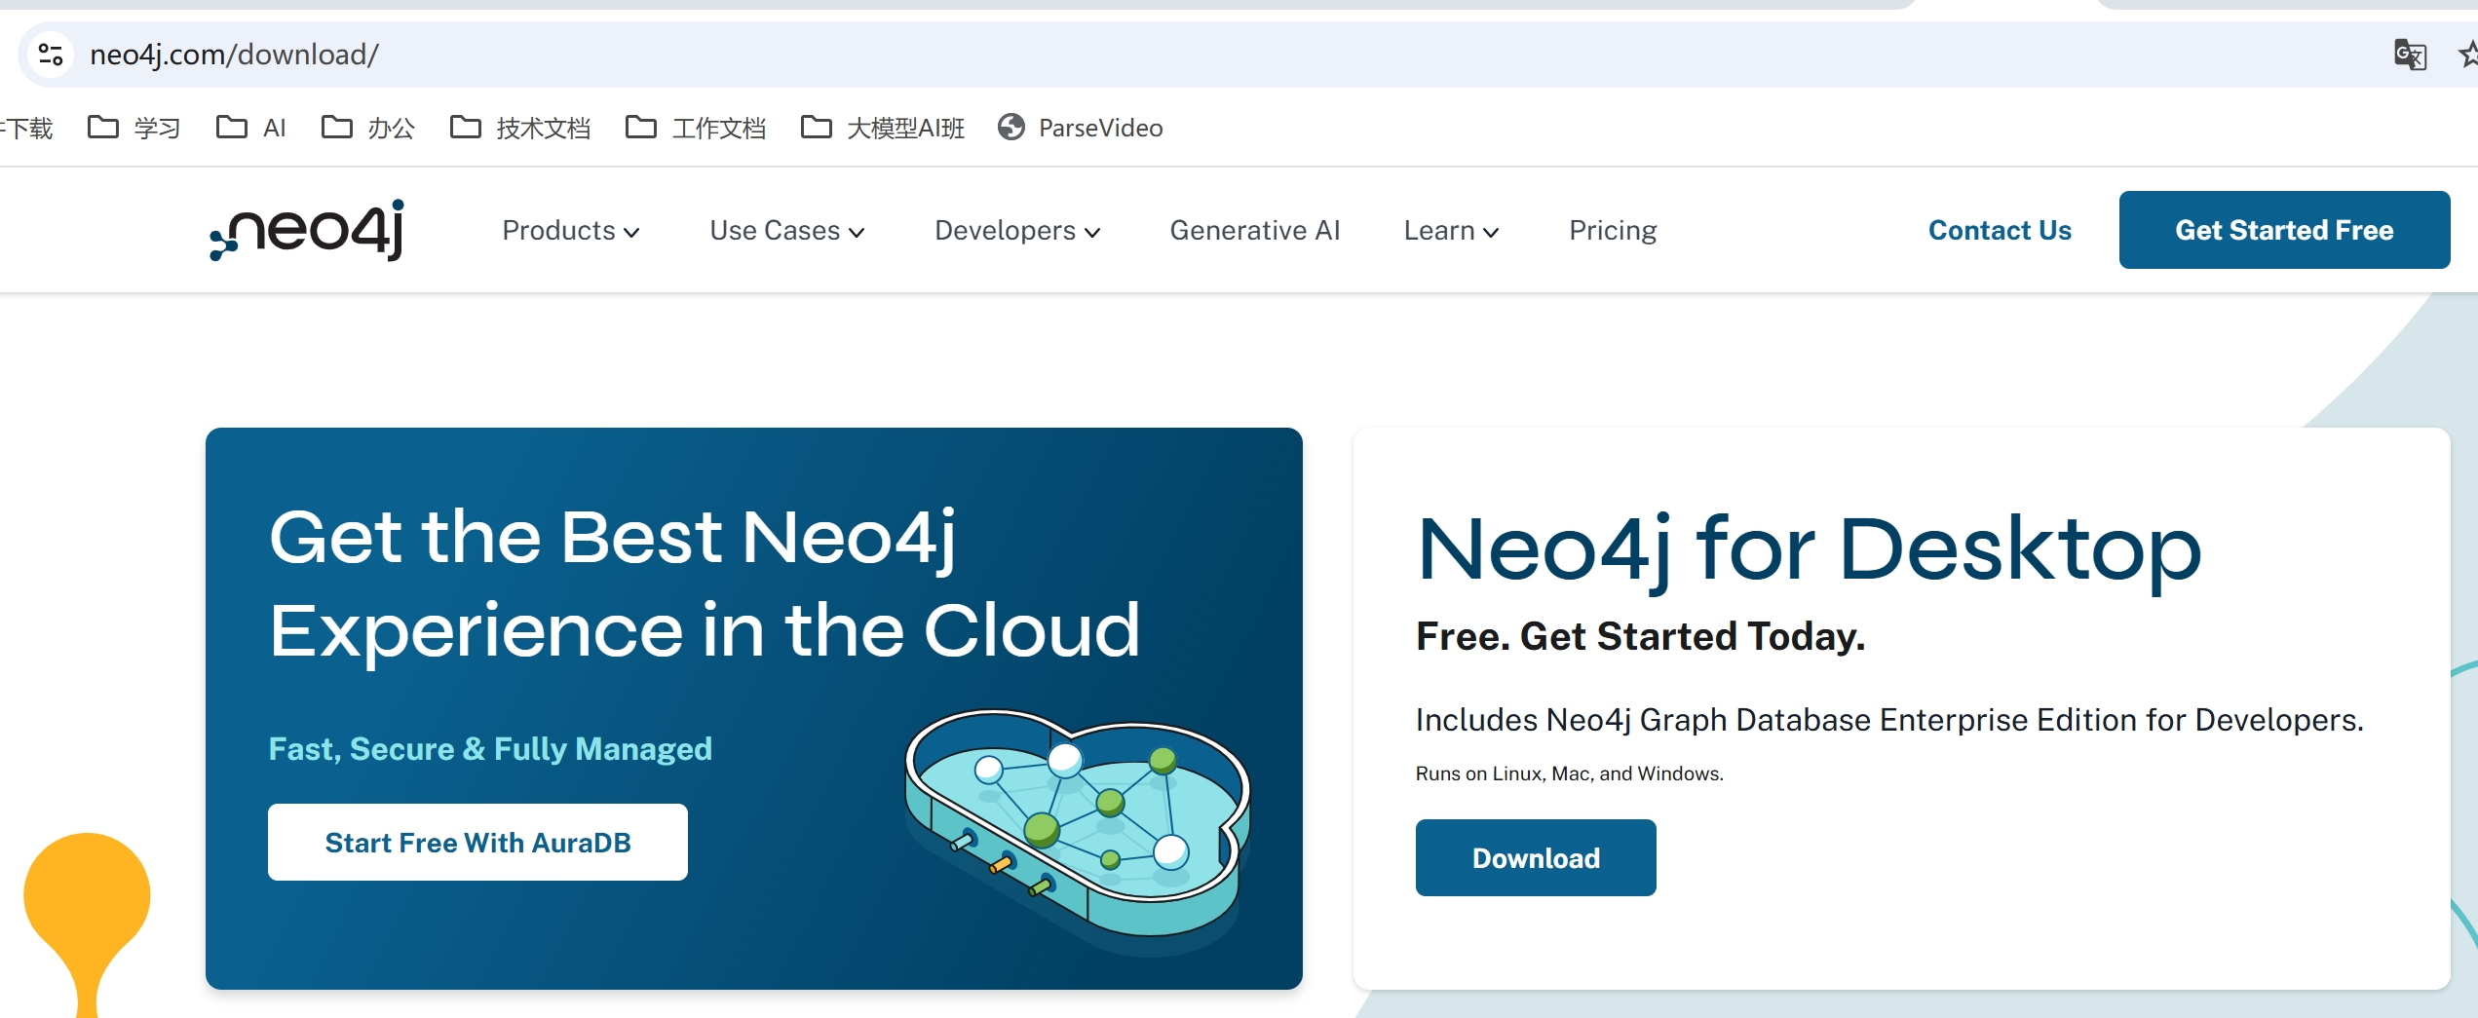Expand the Learn dropdown menu

point(1450,231)
